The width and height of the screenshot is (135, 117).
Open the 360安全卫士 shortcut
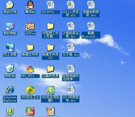click(30, 90)
